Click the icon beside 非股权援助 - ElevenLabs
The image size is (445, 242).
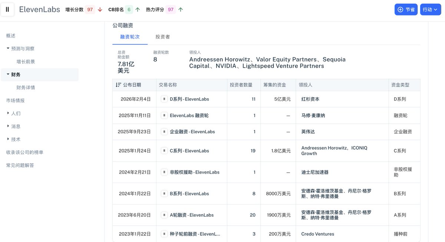[164, 172]
